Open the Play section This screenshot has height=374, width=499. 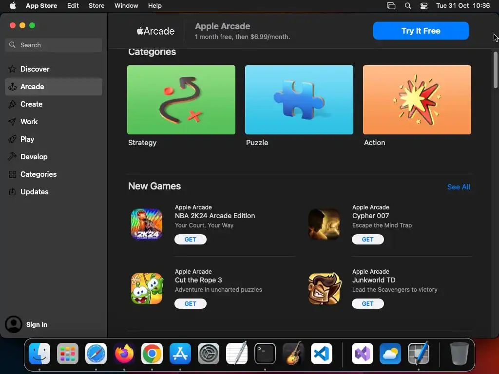tap(54, 139)
